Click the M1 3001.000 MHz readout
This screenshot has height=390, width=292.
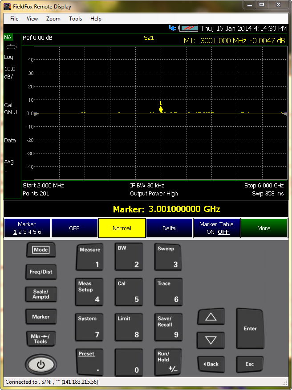click(234, 41)
